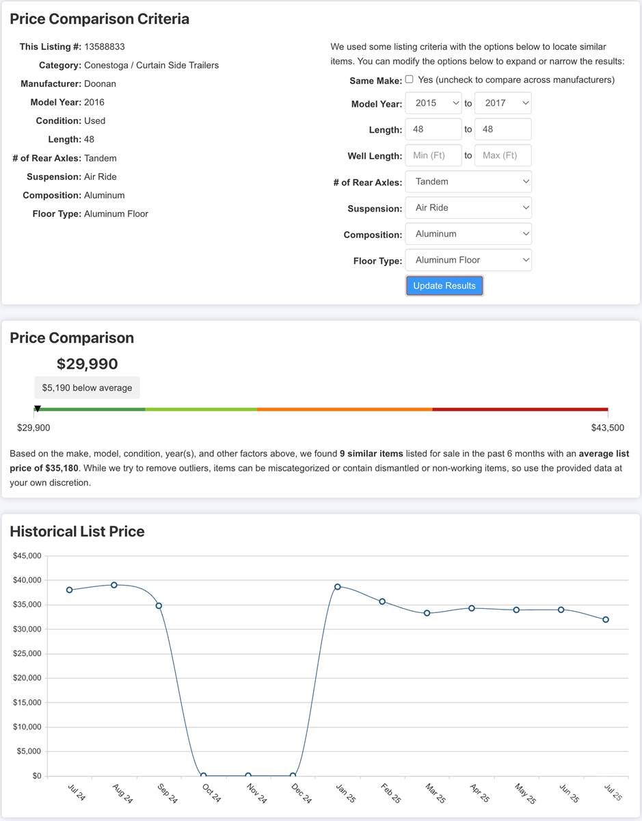Open the Composition Aluminum dropdown
This screenshot has height=821, width=642.
pos(468,234)
